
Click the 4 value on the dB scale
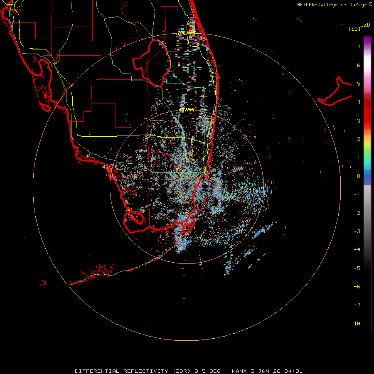(x=359, y=102)
